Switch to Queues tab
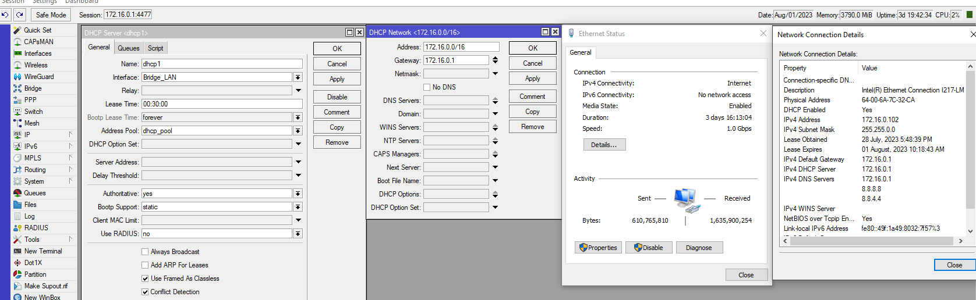Image resolution: width=976 pixels, height=300 pixels. coord(128,48)
